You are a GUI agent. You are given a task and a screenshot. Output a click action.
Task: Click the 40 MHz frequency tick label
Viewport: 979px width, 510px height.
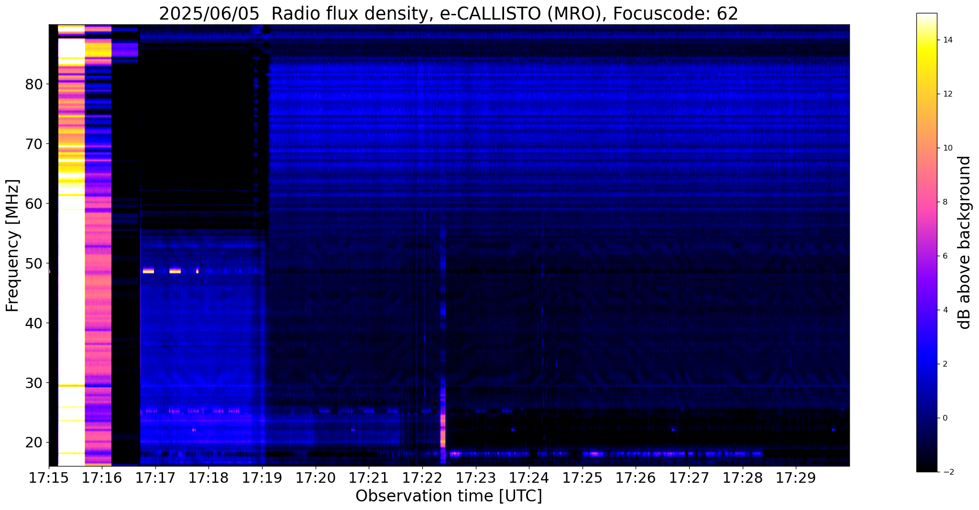(x=34, y=323)
